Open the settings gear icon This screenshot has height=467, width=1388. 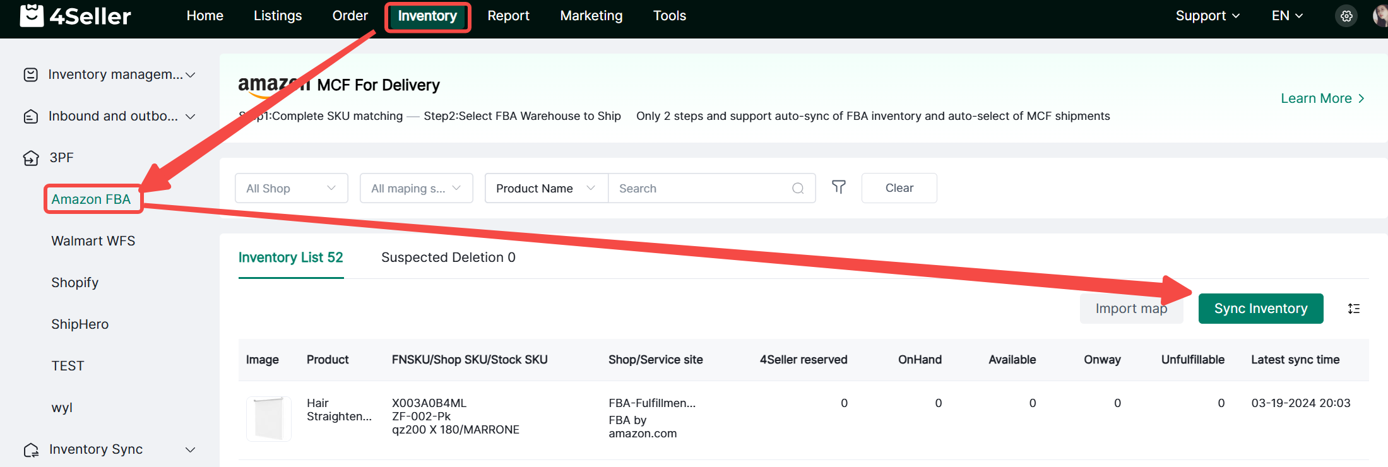pos(1346,16)
